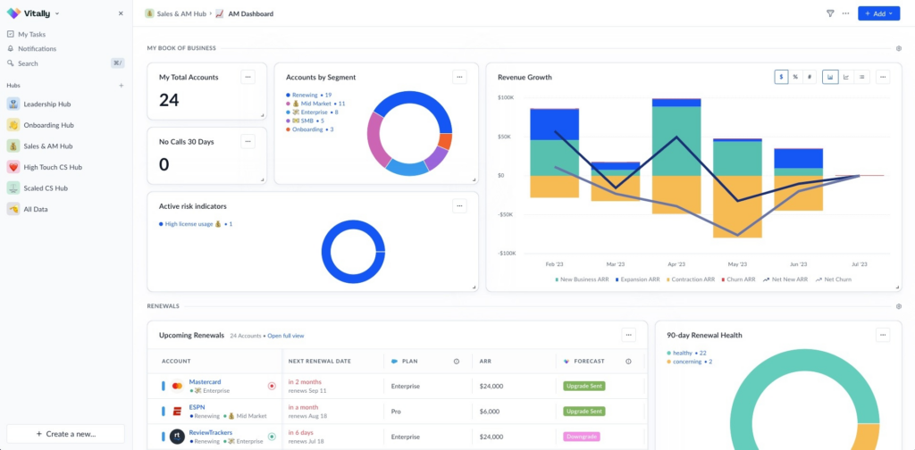The height and width of the screenshot is (450, 915).
Task: Open Upcoming Renewals widget options menu
Action: pos(628,335)
